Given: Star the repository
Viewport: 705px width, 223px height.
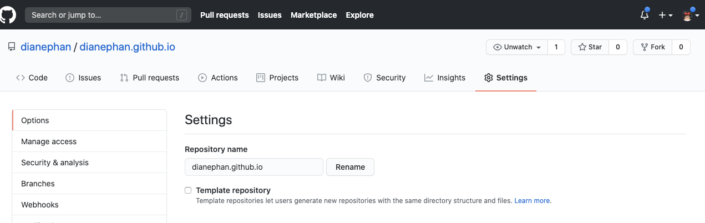Looking at the screenshot, I should pos(590,47).
